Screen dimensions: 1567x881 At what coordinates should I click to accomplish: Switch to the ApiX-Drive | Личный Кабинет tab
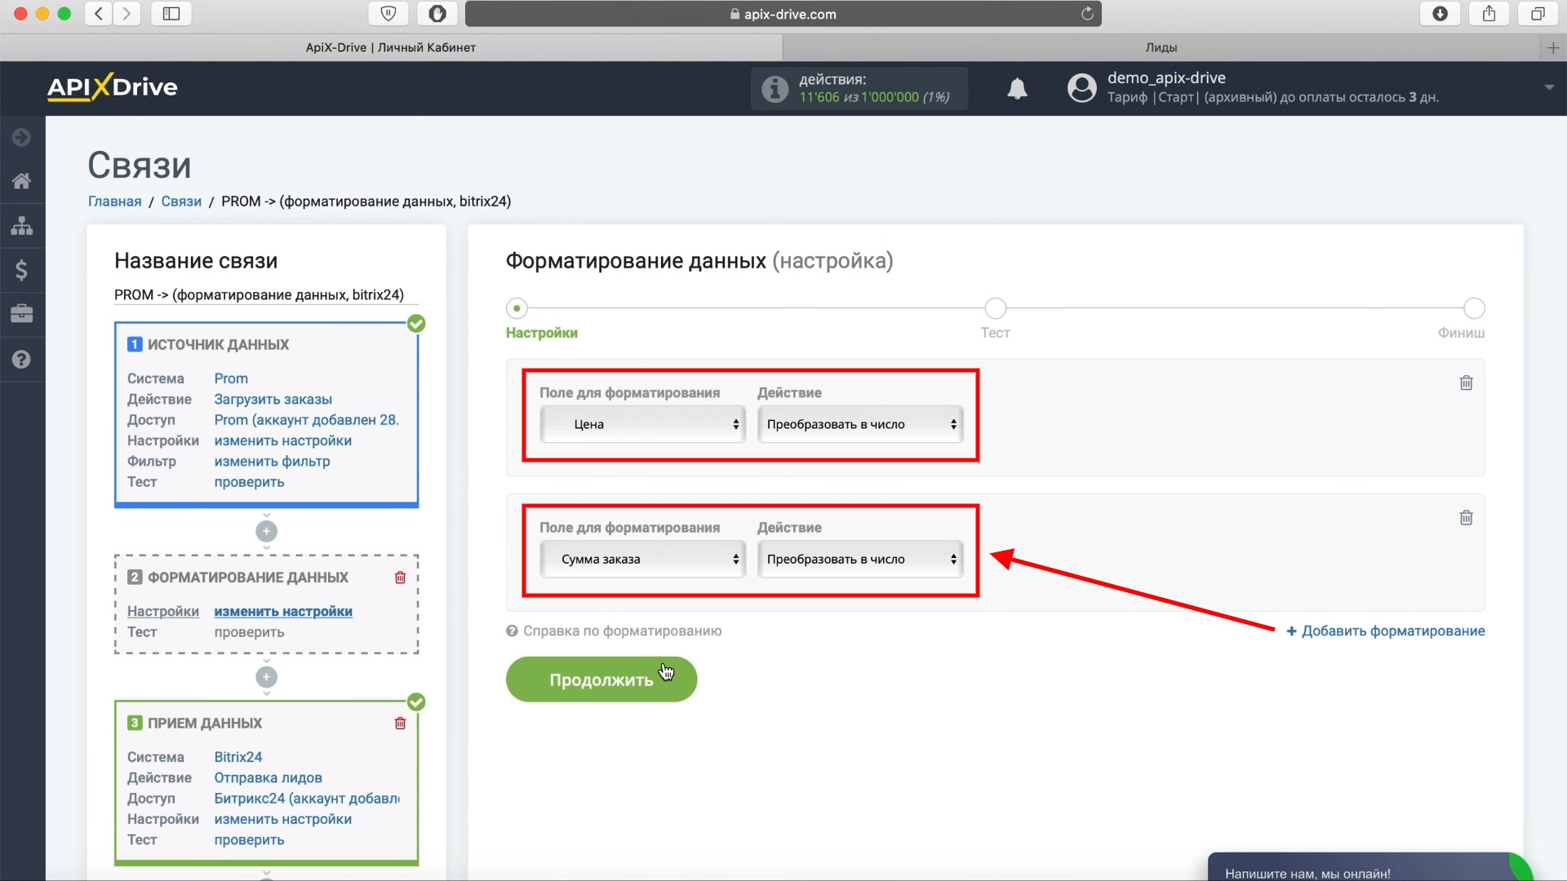pos(391,48)
